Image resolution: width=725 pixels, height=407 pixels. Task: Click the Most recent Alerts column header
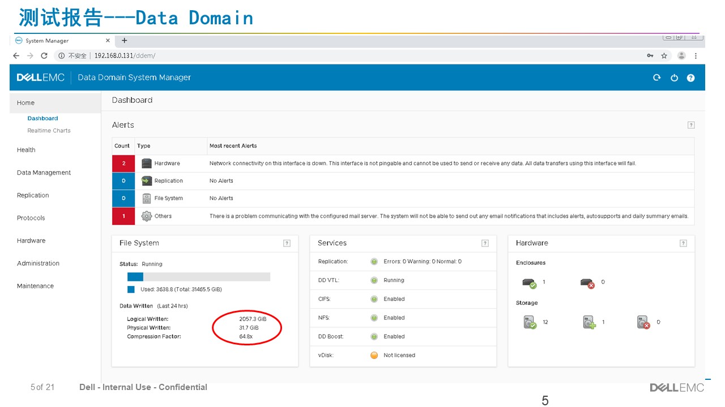click(x=233, y=146)
